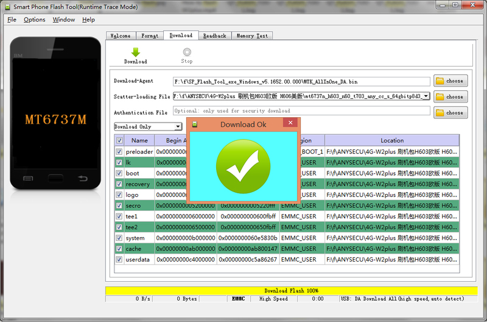
Task: Open the Help menu
Action: click(x=88, y=20)
